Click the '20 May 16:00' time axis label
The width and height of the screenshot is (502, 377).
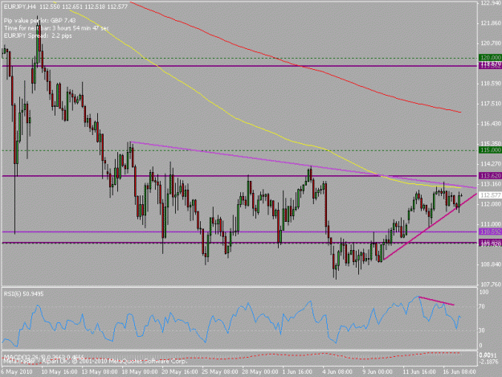pyautogui.click(x=180, y=372)
